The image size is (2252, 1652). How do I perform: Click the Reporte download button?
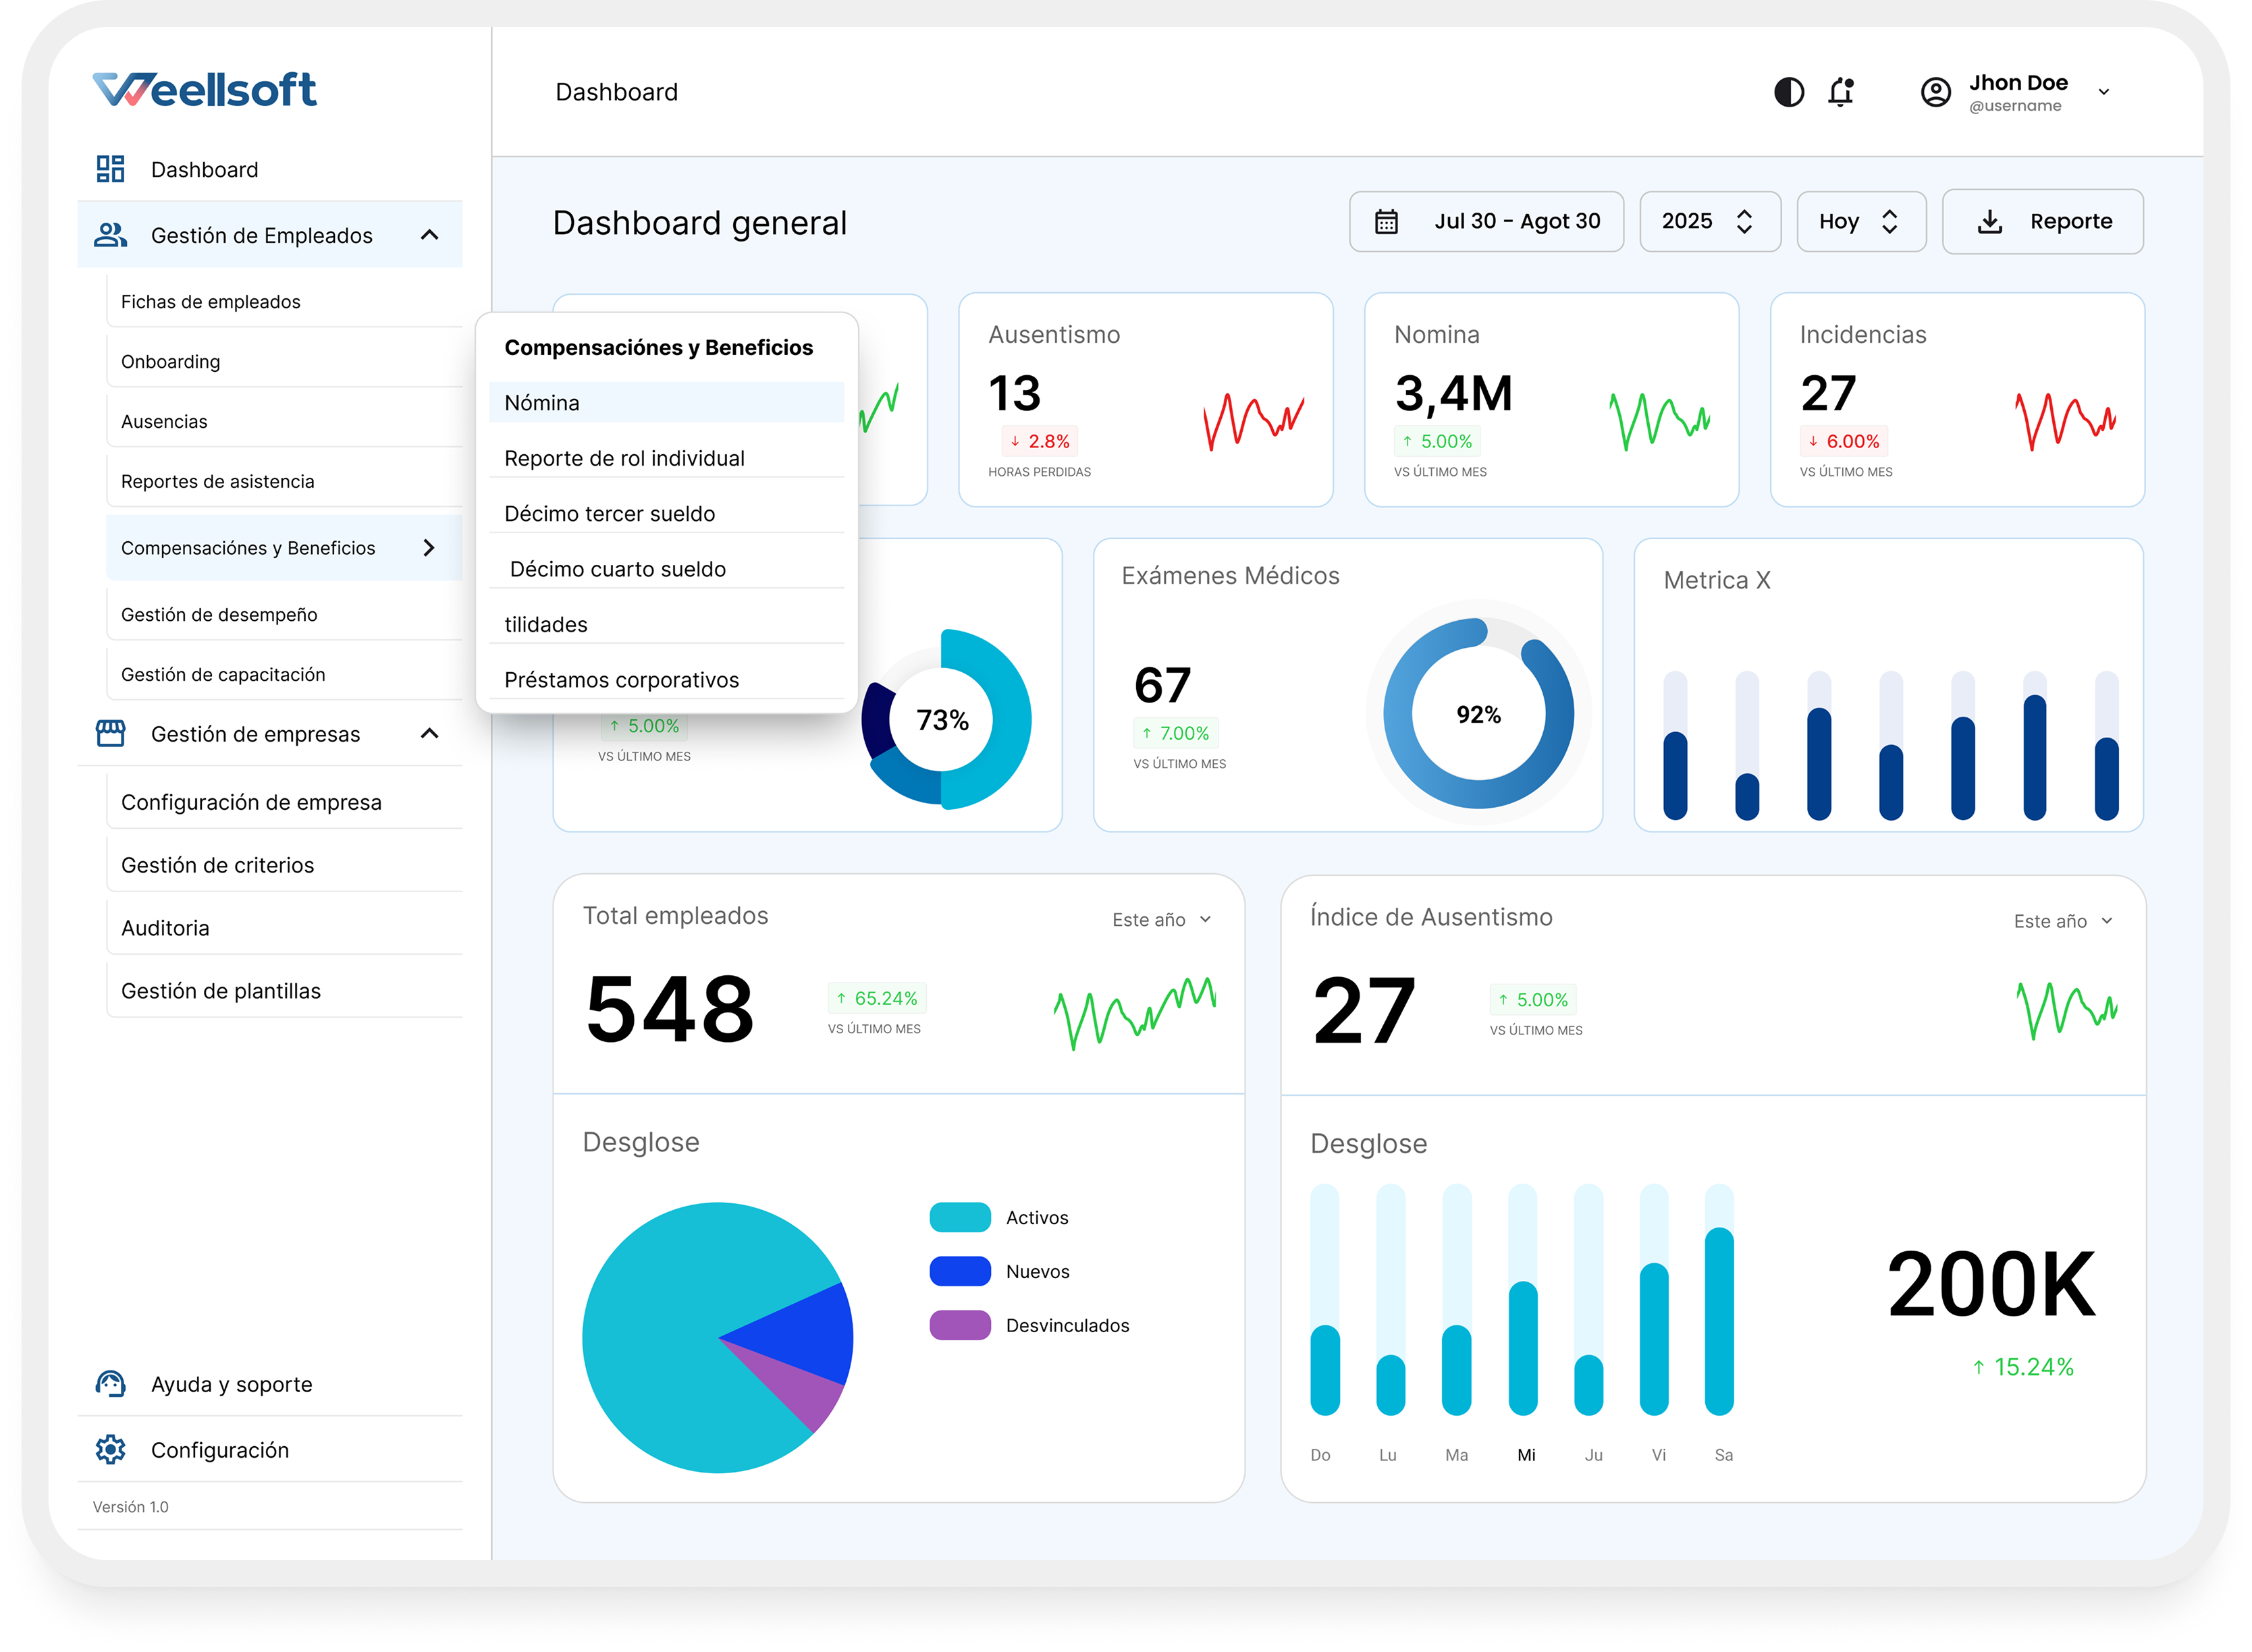click(x=2042, y=221)
